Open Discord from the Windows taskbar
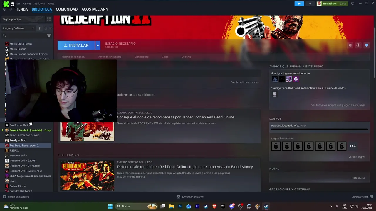The height and width of the screenshot is (211, 376). (232, 206)
